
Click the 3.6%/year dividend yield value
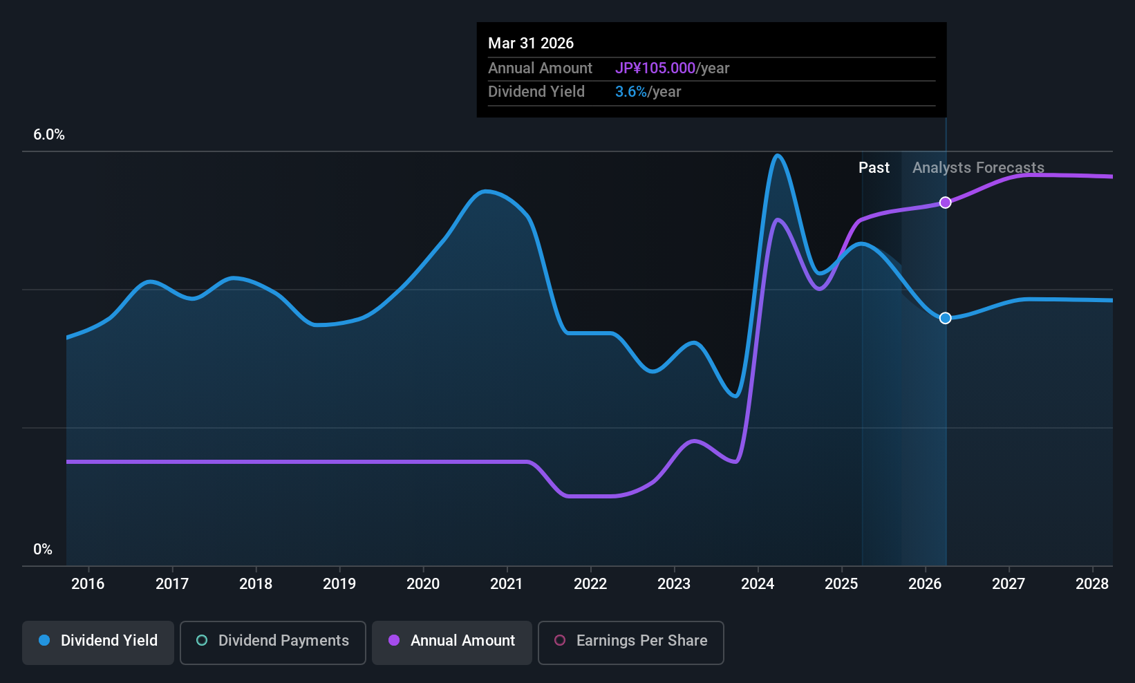[648, 92]
